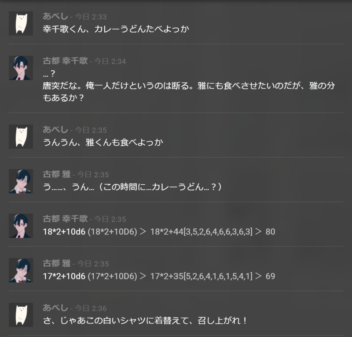The image size is (352, 337).
Task: Select sender name 古都 幸千歌 at 2:34
Action: 65,61
